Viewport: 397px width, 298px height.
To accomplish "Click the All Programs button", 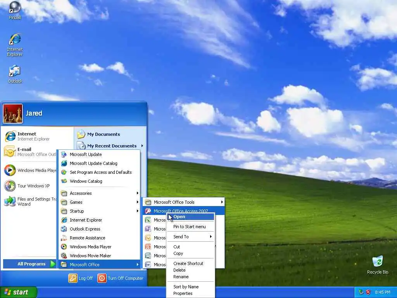I will [x=29, y=264].
